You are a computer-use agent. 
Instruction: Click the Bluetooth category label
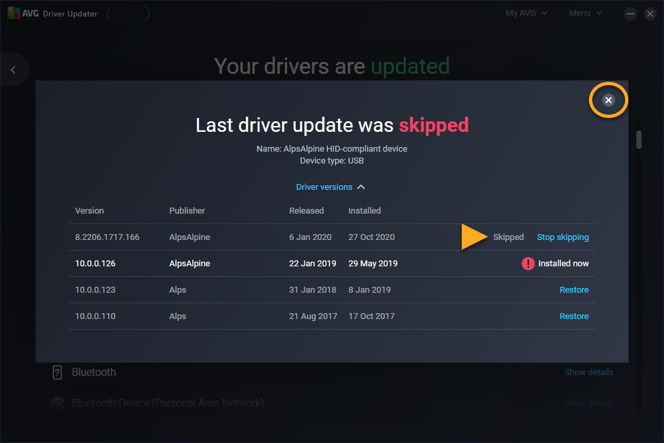(94, 372)
